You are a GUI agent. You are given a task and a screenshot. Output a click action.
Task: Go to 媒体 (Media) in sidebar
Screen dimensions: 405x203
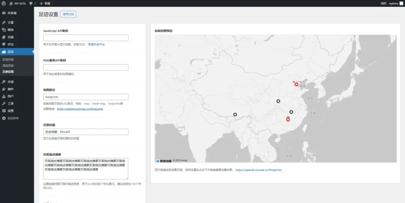(x=11, y=30)
